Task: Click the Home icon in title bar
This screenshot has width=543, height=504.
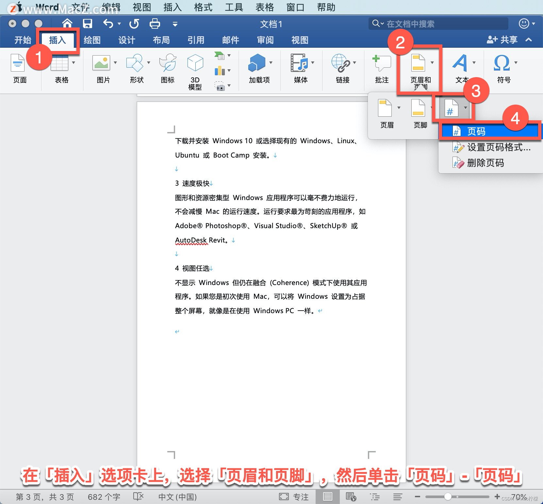Action: (x=67, y=24)
